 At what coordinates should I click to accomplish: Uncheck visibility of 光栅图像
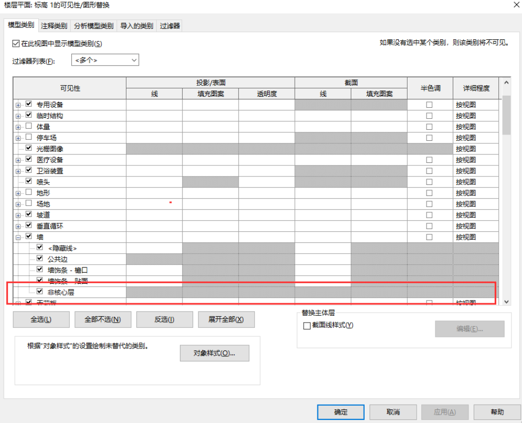(x=29, y=148)
